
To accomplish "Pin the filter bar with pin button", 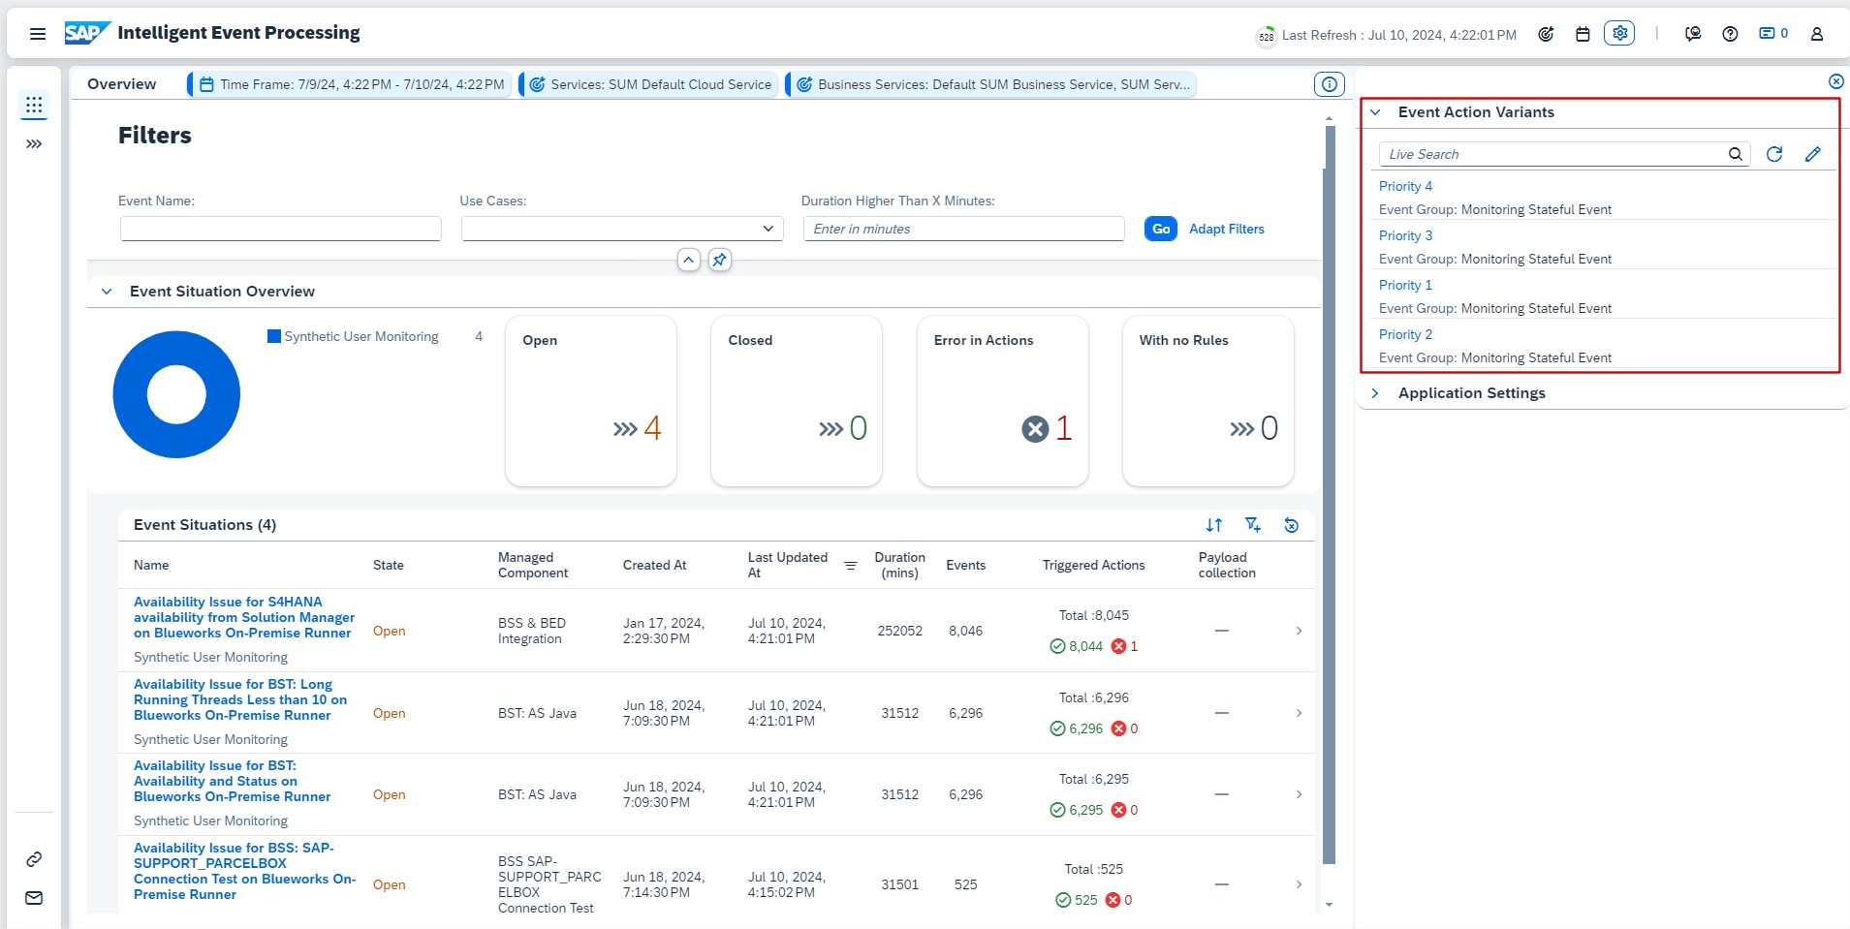I will coord(719,260).
